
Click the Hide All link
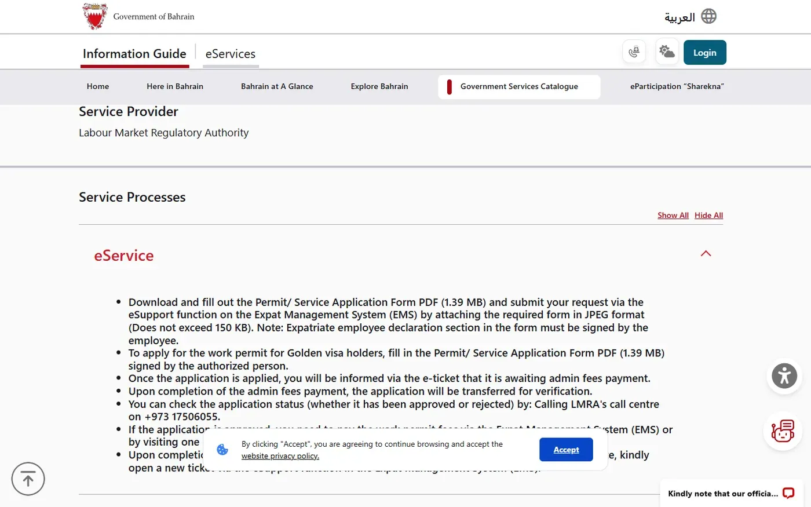click(x=709, y=216)
